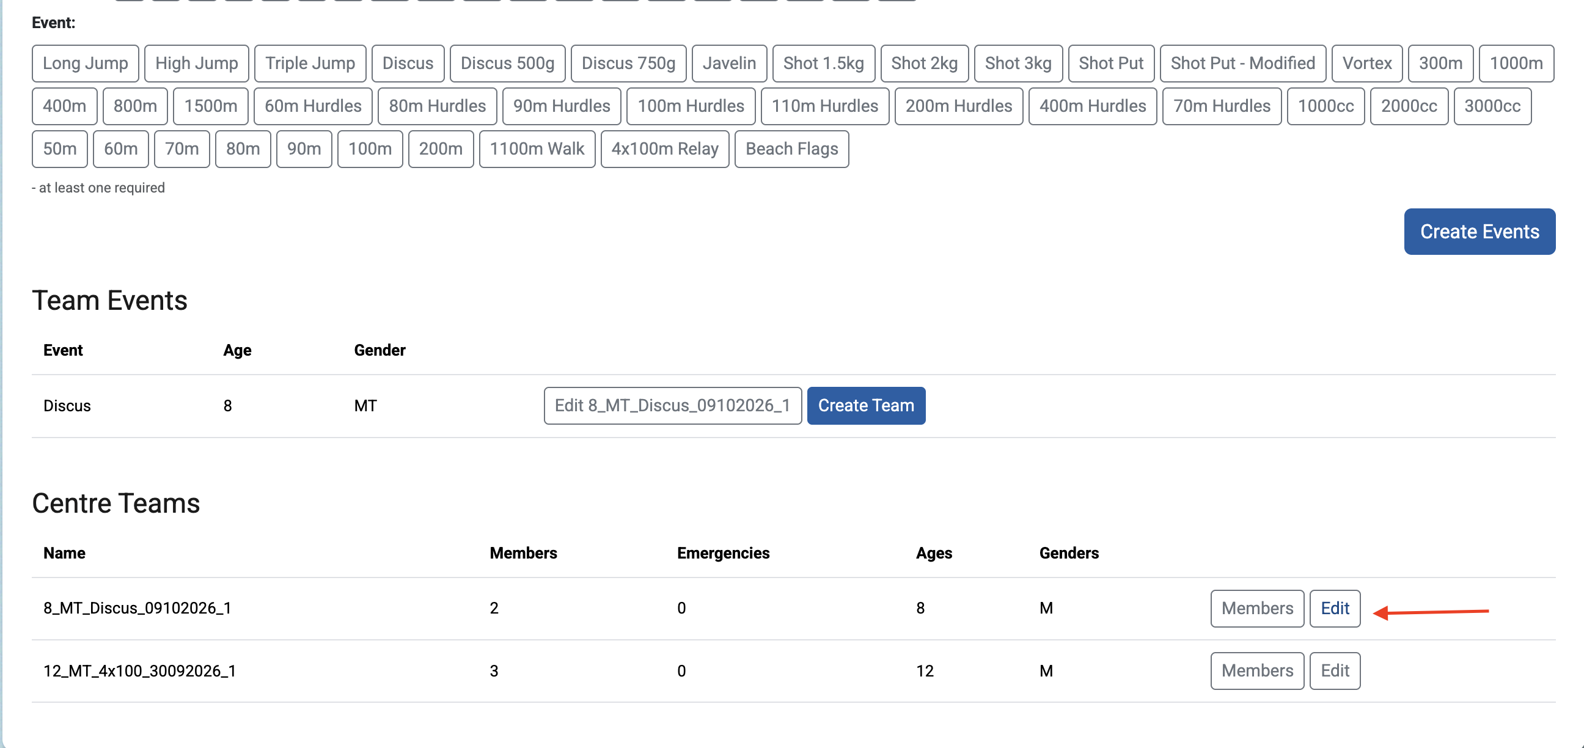Toggle the Shot 1.5kg event
The height and width of the screenshot is (748, 1584).
click(x=823, y=64)
